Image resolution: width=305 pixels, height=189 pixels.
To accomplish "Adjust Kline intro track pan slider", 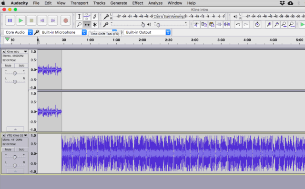I will [x=15, y=81].
